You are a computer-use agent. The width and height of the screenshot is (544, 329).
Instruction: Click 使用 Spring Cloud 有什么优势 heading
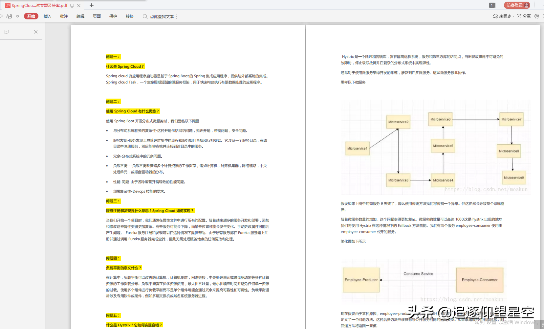[x=133, y=111]
